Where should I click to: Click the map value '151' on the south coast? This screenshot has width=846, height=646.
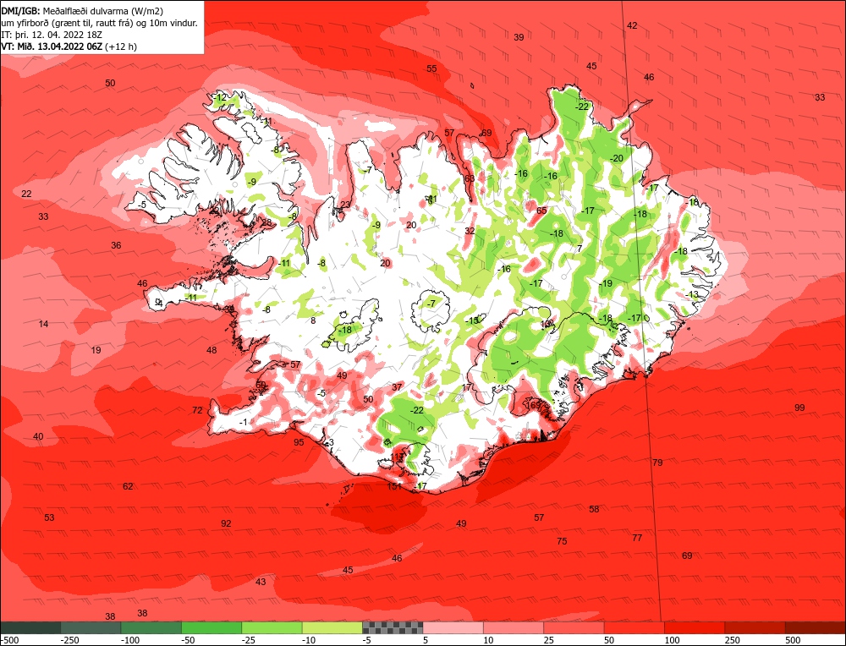point(394,486)
